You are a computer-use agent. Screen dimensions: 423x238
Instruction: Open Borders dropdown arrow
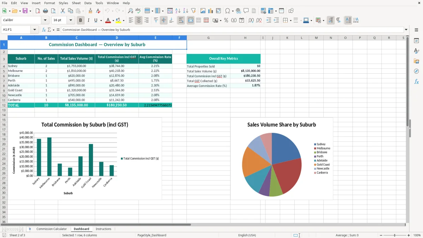click(x=291, y=20)
